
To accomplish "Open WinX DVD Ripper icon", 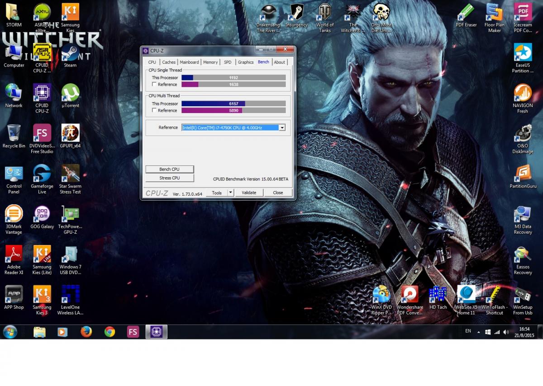I will pyautogui.click(x=381, y=300).
